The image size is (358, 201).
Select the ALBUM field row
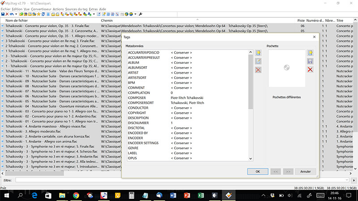pyautogui.click(x=188, y=63)
